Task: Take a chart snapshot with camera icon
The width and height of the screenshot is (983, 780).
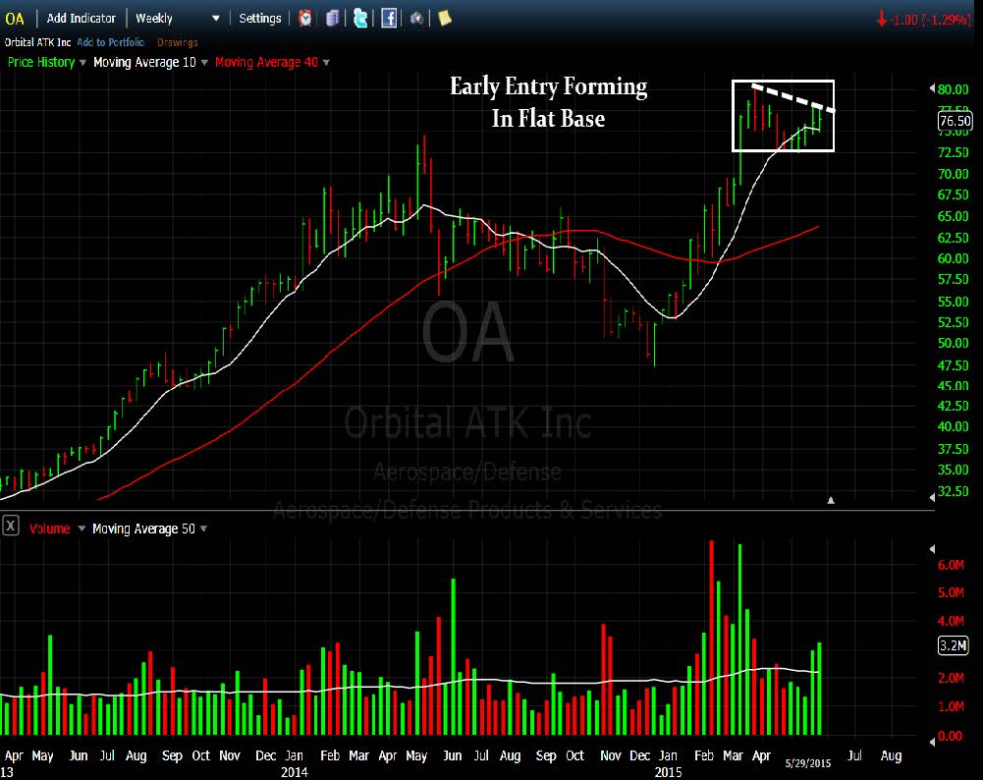Action: click(x=416, y=19)
